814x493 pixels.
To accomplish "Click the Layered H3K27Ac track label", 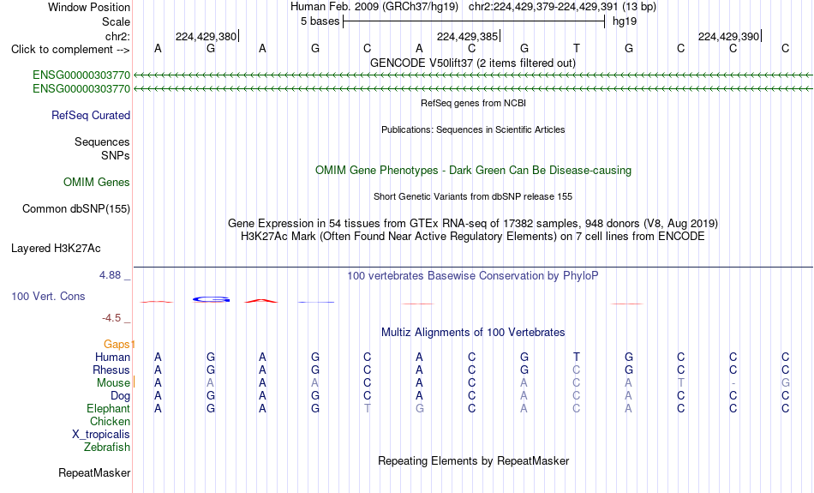I will (x=56, y=249).
